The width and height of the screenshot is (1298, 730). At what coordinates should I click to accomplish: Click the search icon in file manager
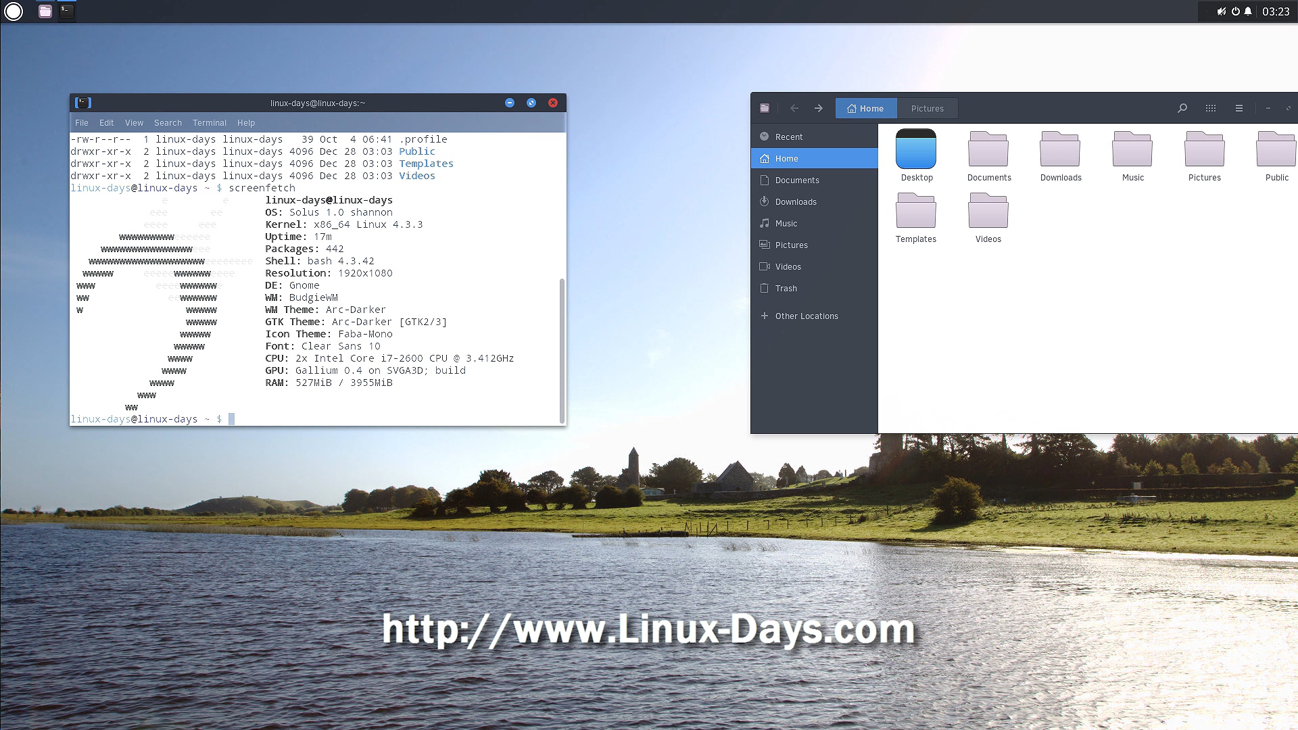[1182, 108]
